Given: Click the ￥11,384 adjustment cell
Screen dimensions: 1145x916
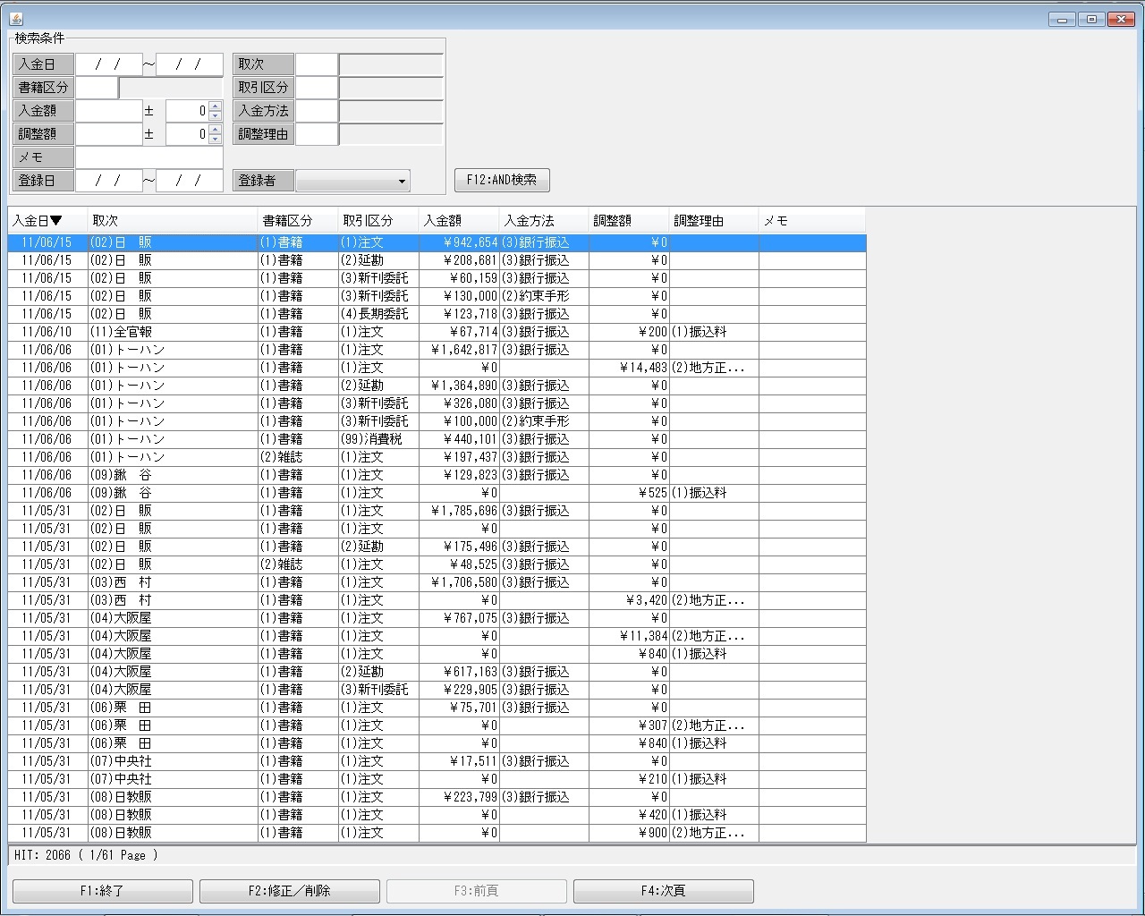Looking at the screenshot, I should click(x=629, y=636).
